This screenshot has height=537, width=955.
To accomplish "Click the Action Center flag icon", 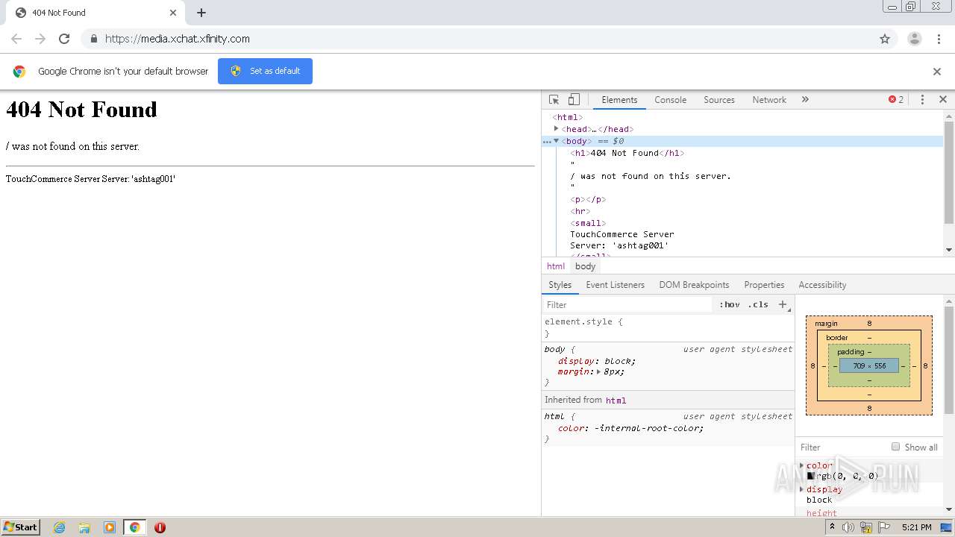I will [884, 527].
